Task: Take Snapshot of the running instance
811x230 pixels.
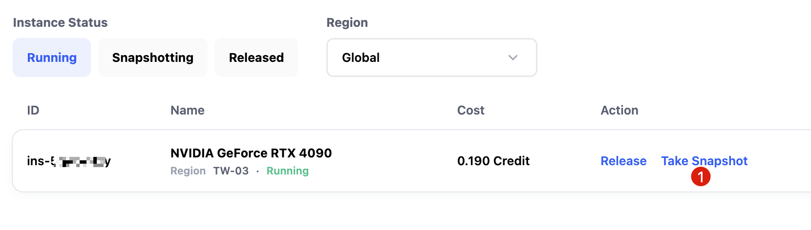Action: pos(704,161)
